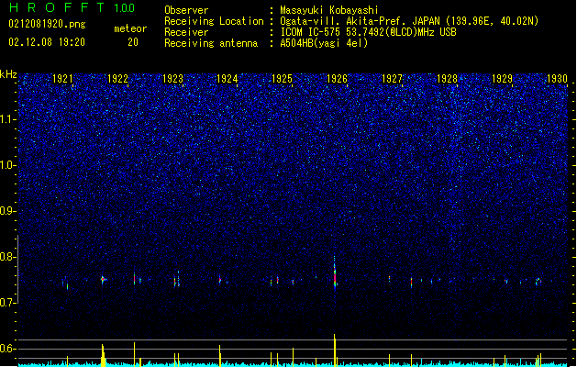This screenshot has height=367, width=577.
Task: Click time axis marker 1925
Action: (x=282, y=79)
